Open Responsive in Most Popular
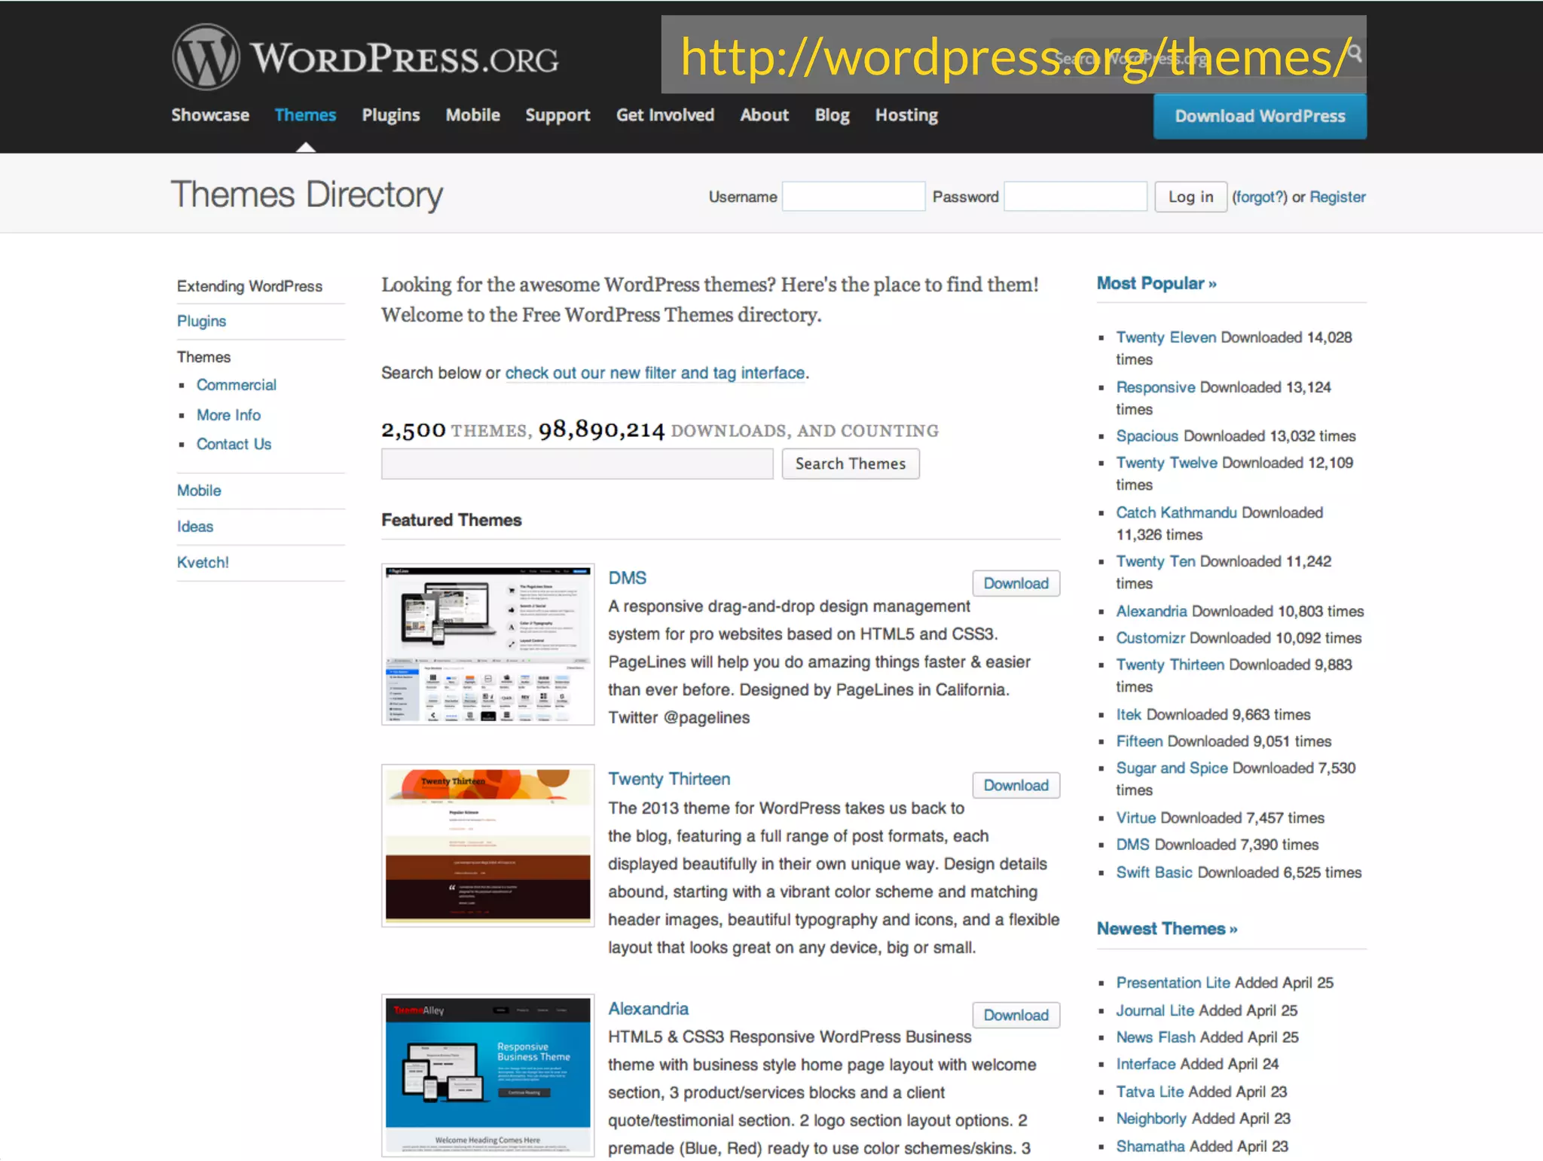This screenshot has height=1161, width=1543. [x=1155, y=387]
